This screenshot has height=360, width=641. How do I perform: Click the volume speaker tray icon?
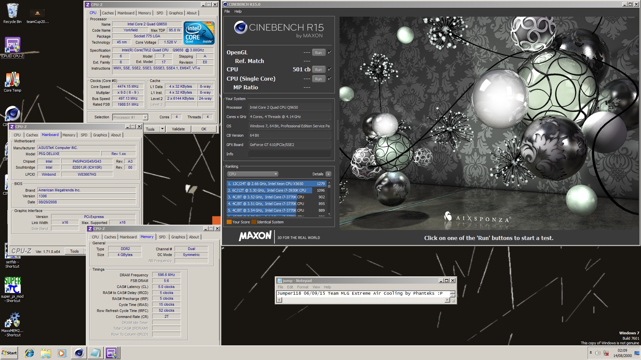point(598,353)
